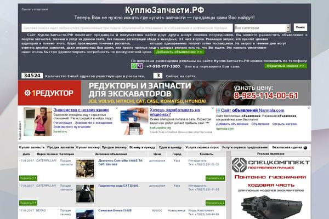Click the Цена column header
329x219 pixels.
(x=157, y=154)
